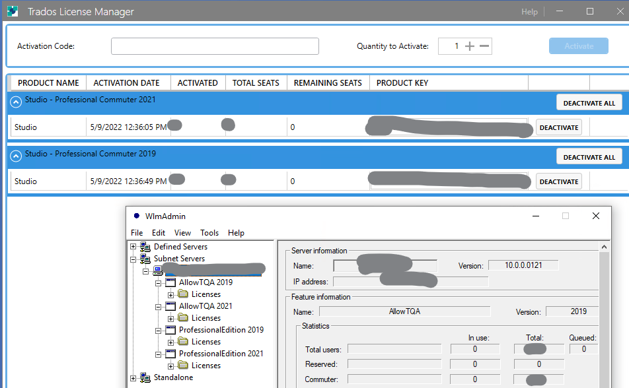Close the WlmAdmin window
Image resolution: width=629 pixels, height=388 pixels.
596,216
